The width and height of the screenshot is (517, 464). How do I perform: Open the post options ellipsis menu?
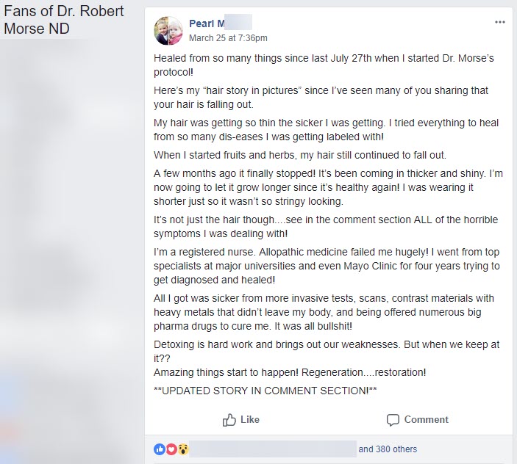[x=500, y=22]
